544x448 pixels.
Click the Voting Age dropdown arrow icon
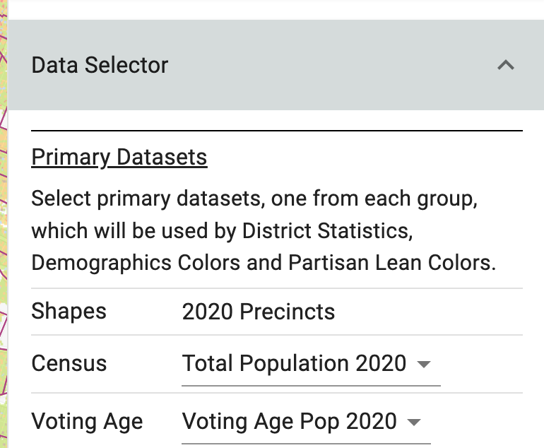pyautogui.click(x=414, y=422)
